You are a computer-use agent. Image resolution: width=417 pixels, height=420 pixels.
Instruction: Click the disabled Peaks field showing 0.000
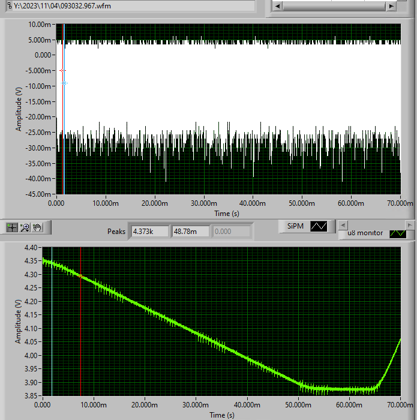tap(232, 232)
